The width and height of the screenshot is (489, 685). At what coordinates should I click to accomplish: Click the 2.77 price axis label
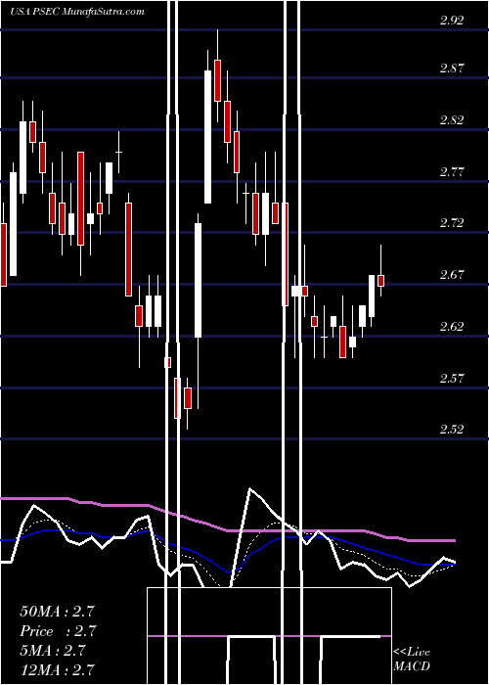pos(452,171)
